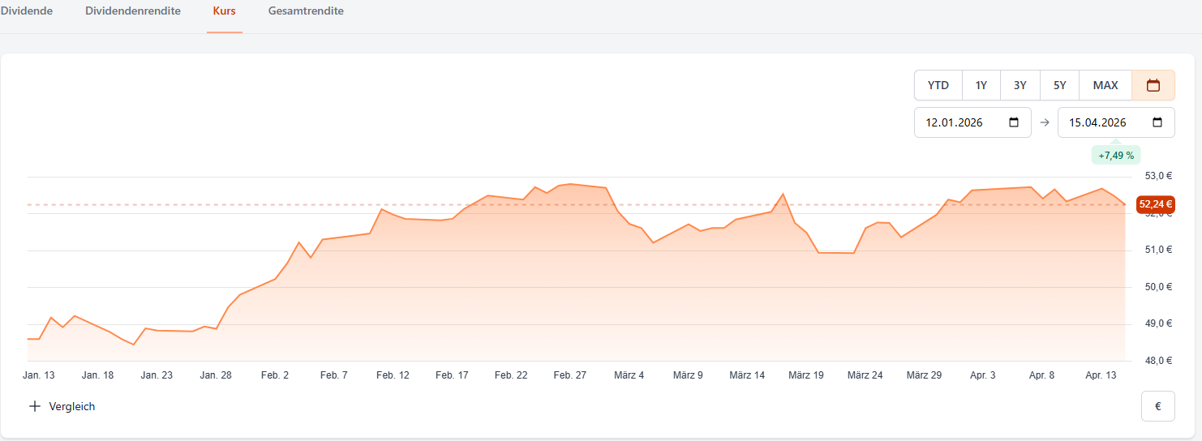
Task: Select the YTD time range
Action: [938, 85]
